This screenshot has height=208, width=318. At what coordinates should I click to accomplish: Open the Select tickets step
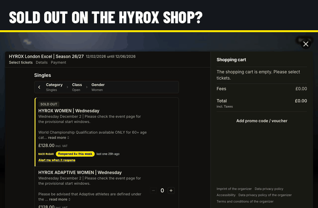[21, 62]
